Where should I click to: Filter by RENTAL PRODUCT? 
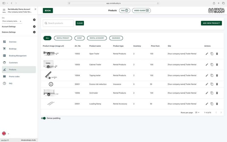pyautogui.click(x=63, y=38)
